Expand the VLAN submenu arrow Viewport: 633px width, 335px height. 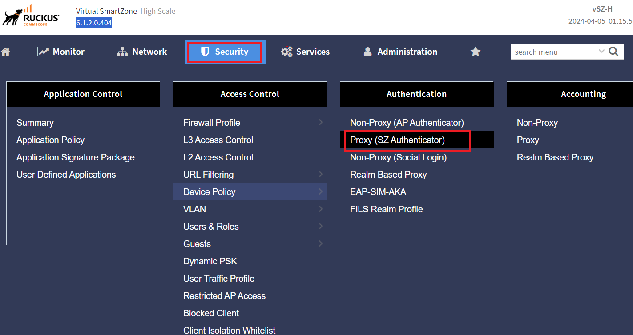click(320, 209)
